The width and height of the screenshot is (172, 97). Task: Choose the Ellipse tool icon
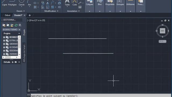[35, 3]
